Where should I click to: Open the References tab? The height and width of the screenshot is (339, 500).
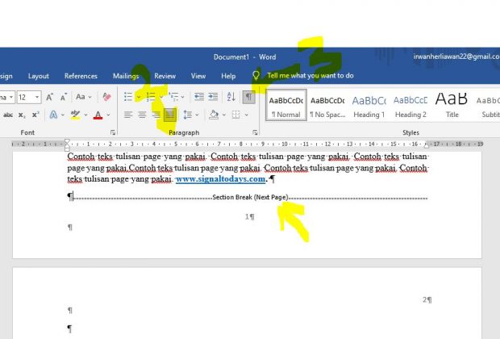[x=81, y=76]
